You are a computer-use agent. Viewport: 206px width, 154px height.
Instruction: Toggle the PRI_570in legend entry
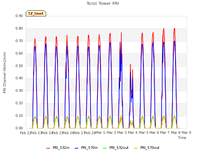[86, 148]
